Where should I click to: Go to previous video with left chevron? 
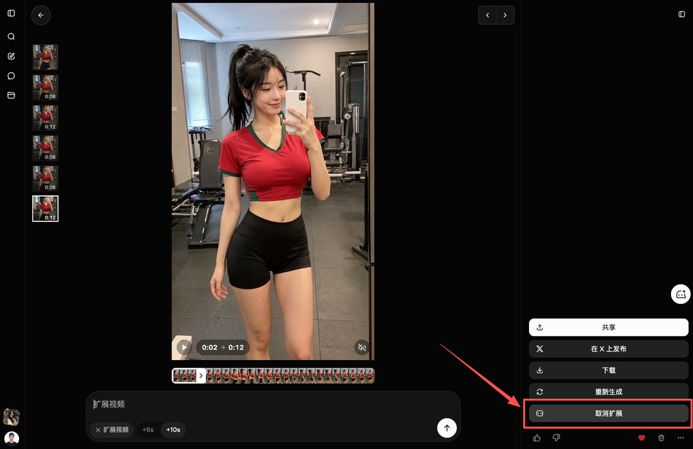[487, 15]
